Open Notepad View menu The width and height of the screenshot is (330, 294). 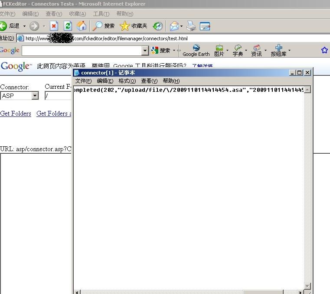(x=149, y=81)
